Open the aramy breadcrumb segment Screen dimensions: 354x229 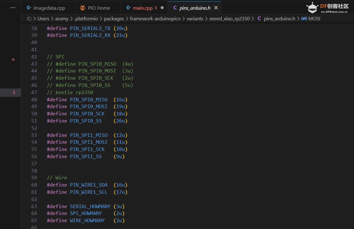[x=62, y=19]
